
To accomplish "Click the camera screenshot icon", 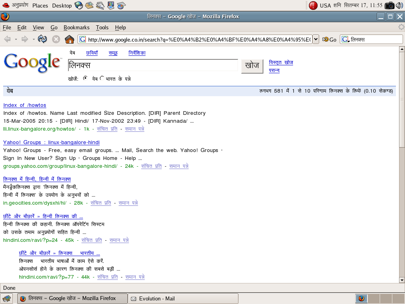I will 390,6.
